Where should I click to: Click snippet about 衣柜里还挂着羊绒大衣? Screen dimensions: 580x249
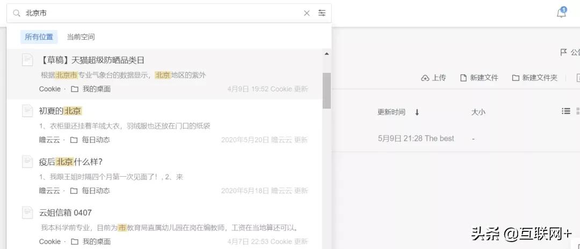(125, 126)
